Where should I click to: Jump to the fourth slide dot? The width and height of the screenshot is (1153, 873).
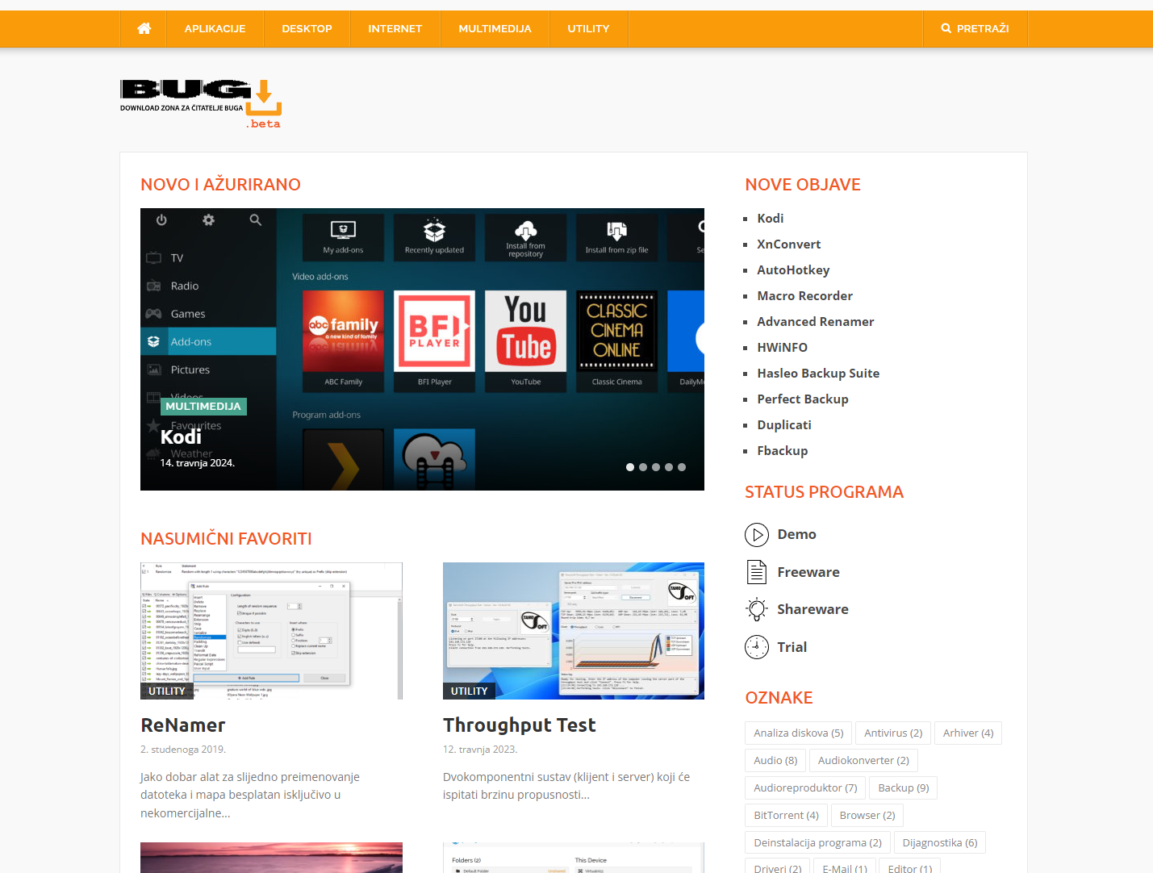(669, 467)
